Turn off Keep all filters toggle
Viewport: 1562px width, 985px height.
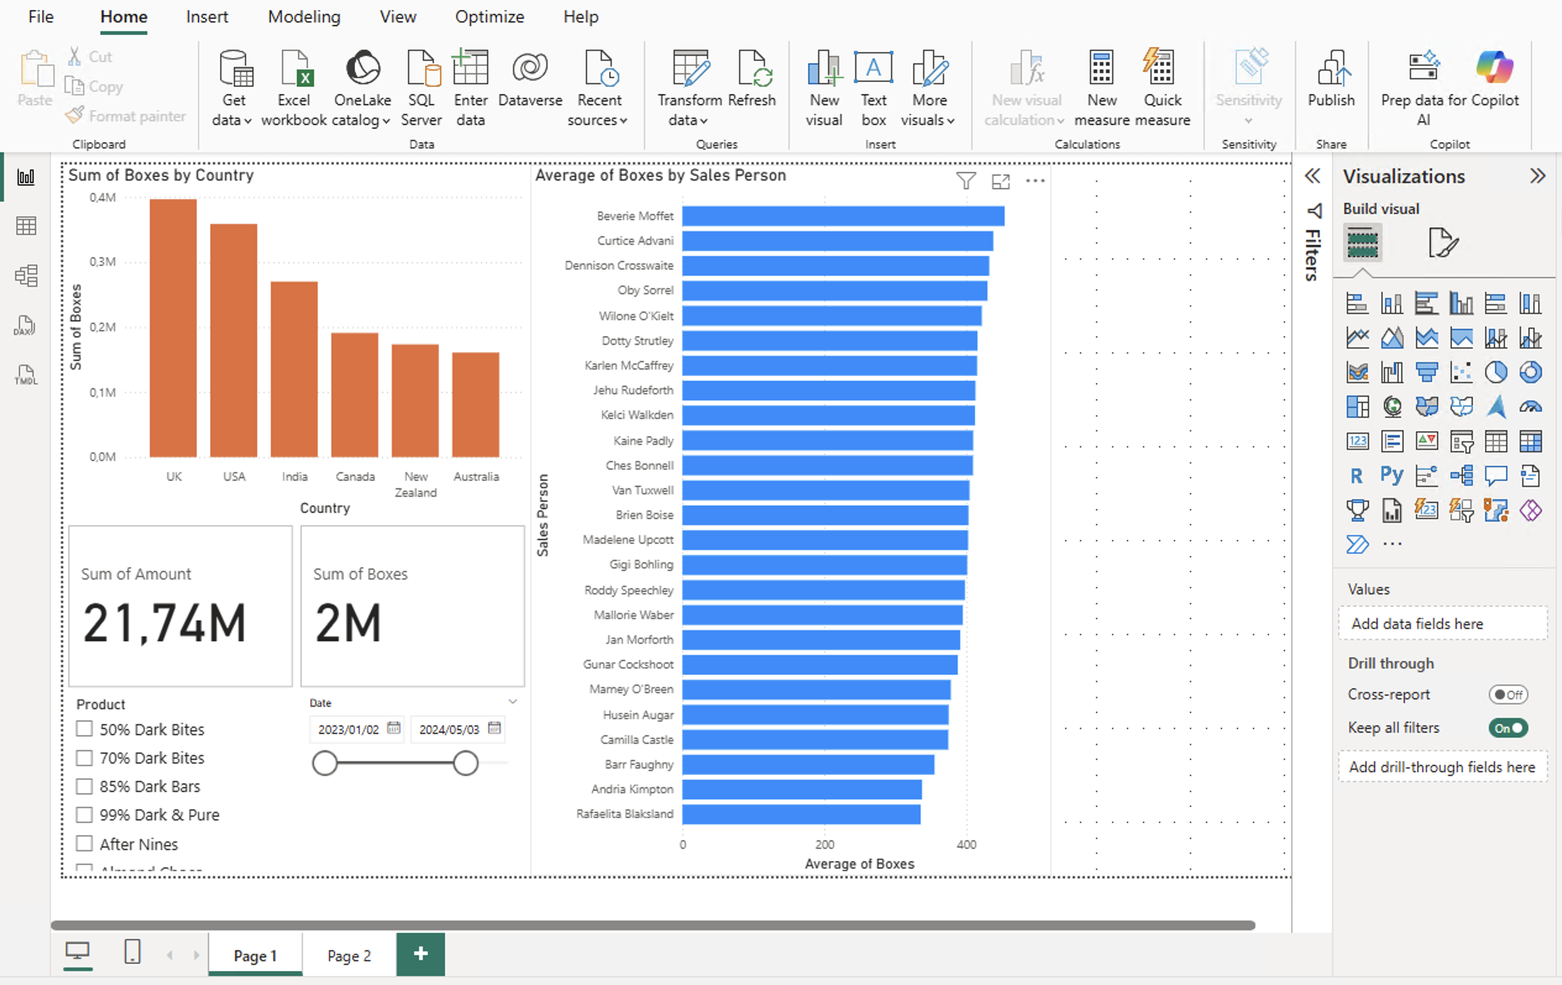(1508, 728)
